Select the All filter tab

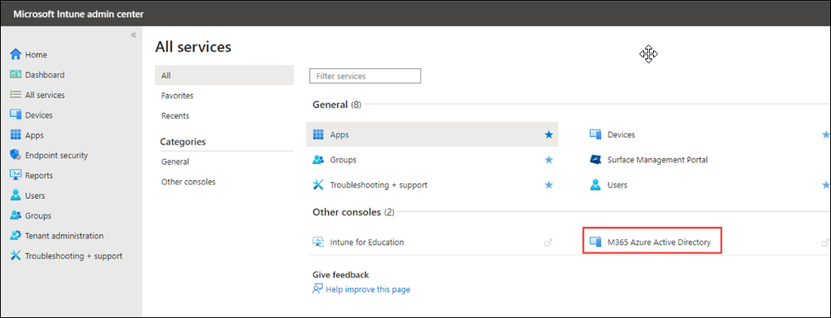224,75
